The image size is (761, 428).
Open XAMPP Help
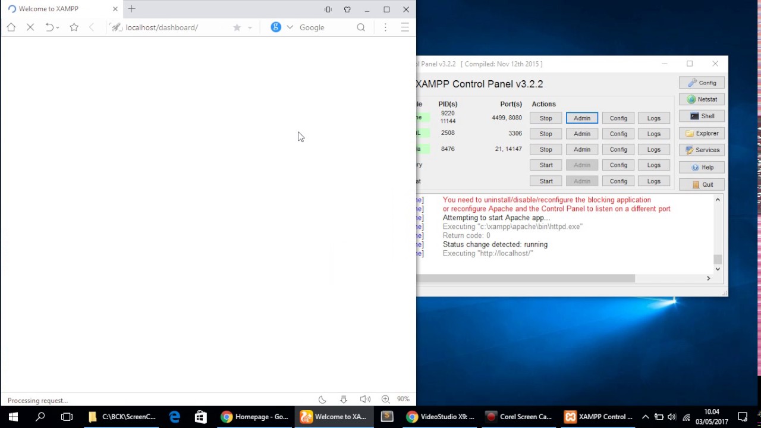coord(702,167)
